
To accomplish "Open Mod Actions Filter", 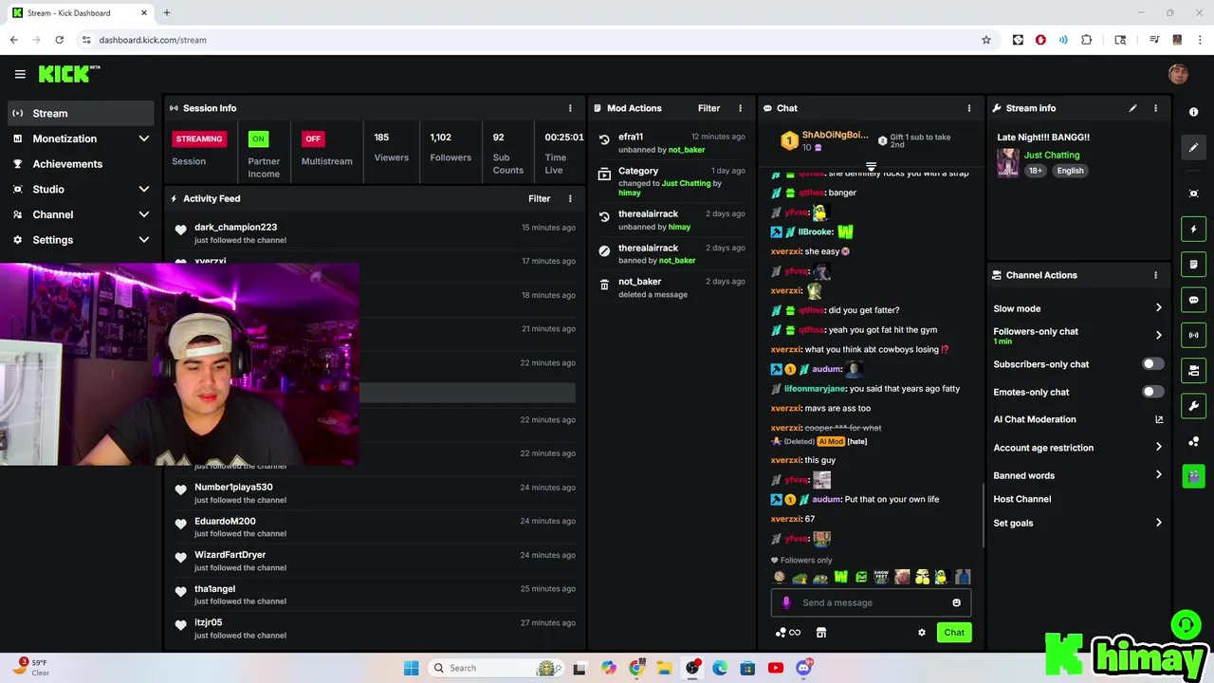I will (x=708, y=108).
